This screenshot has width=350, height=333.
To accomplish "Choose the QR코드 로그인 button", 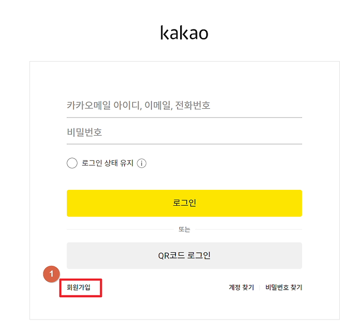I will [x=184, y=256].
